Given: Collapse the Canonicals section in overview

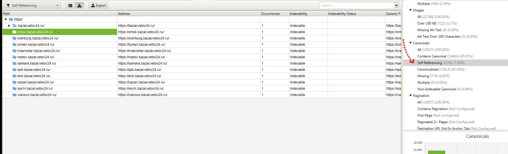Looking at the screenshot, I should point(411,43).
